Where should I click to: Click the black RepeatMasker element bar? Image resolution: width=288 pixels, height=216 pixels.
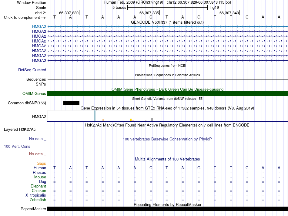(167, 209)
